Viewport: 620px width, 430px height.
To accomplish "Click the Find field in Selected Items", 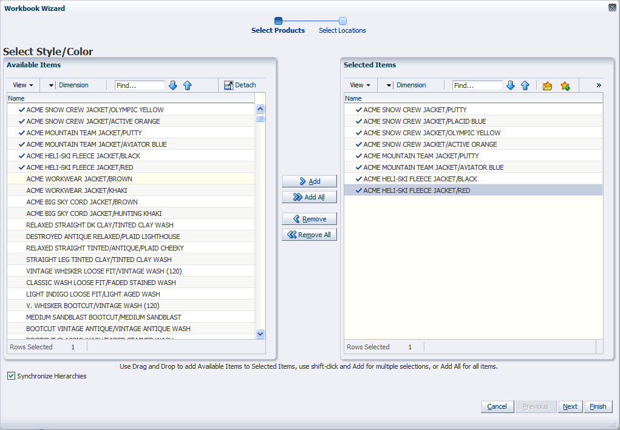I will point(478,86).
